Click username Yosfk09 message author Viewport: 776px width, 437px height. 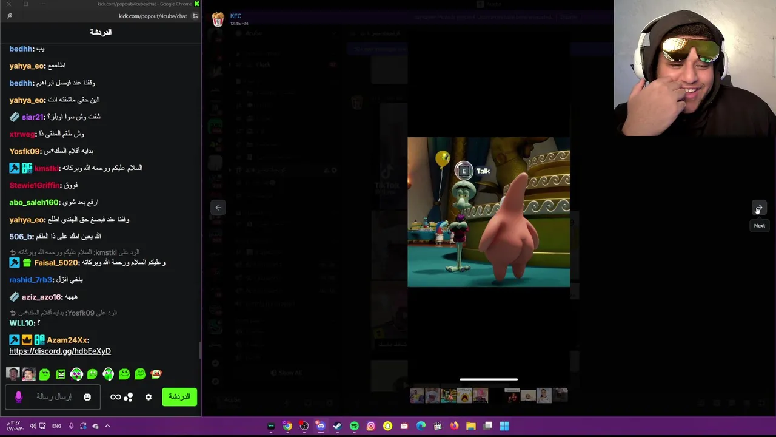tap(25, 151)
